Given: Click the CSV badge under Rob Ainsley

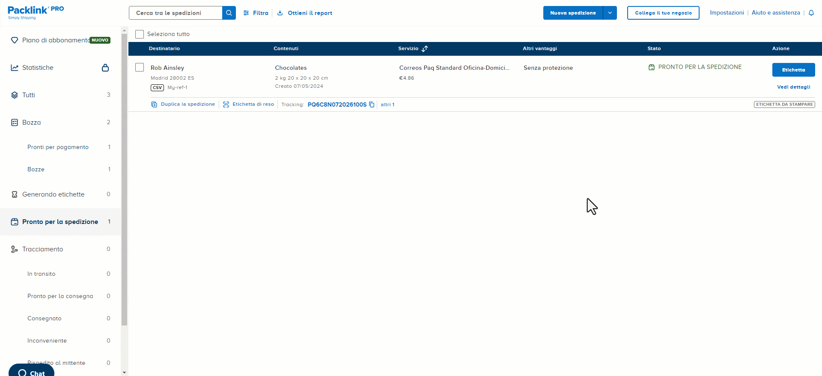Looking at the screenshot, I should (157, 88).
